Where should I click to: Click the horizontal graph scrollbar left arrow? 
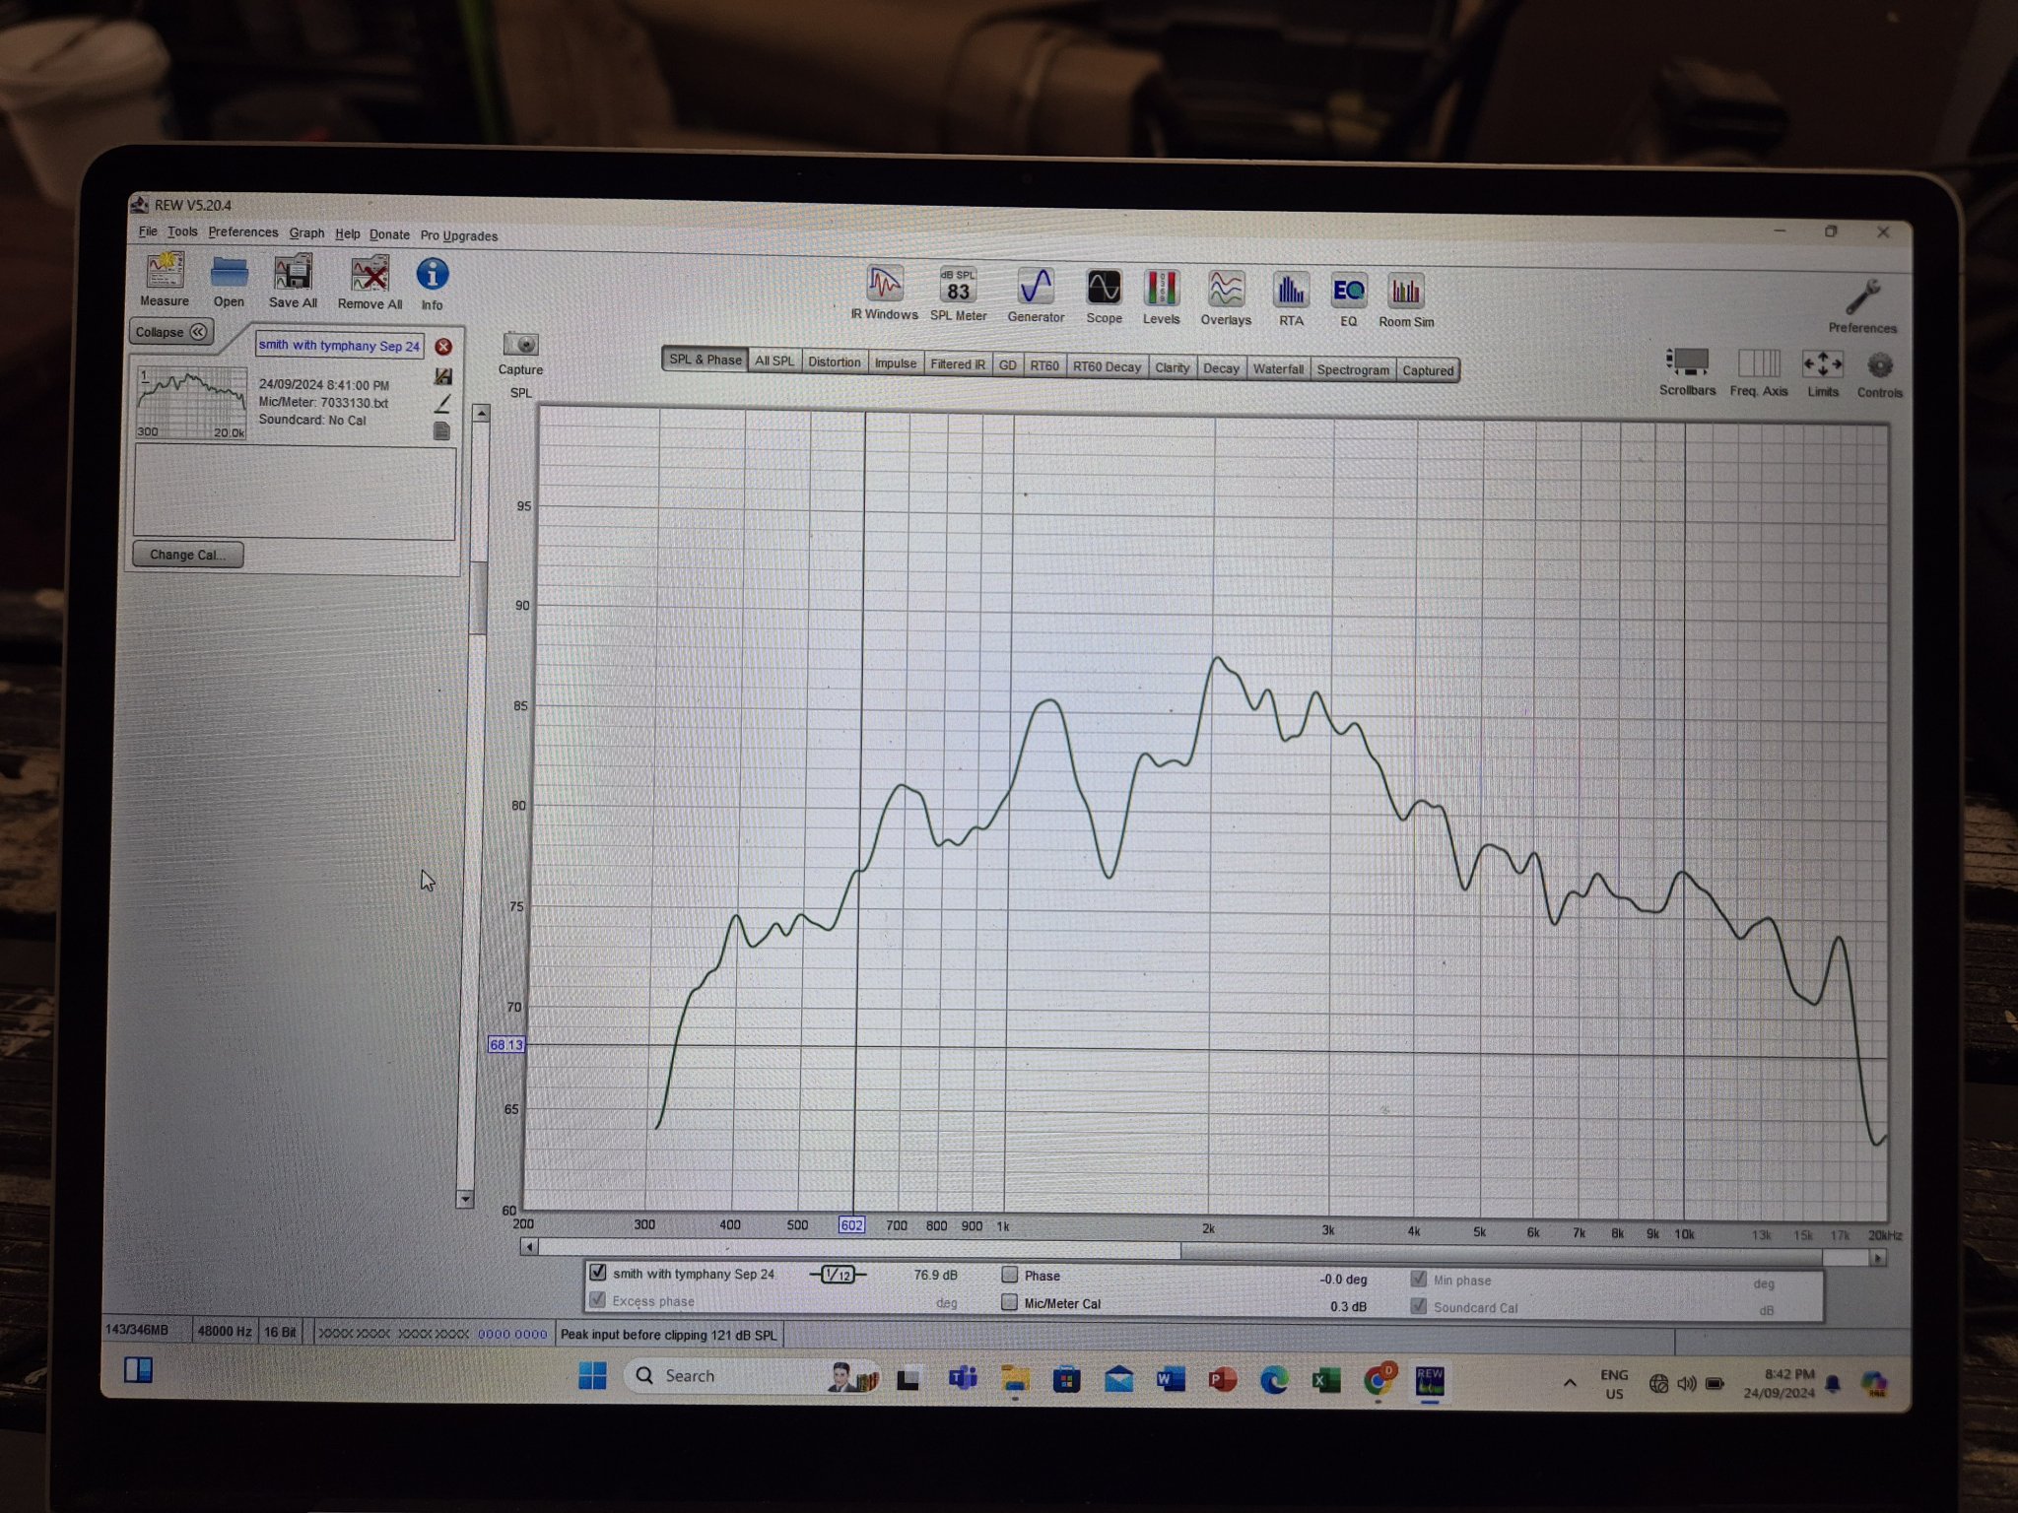pos(529,1247)
